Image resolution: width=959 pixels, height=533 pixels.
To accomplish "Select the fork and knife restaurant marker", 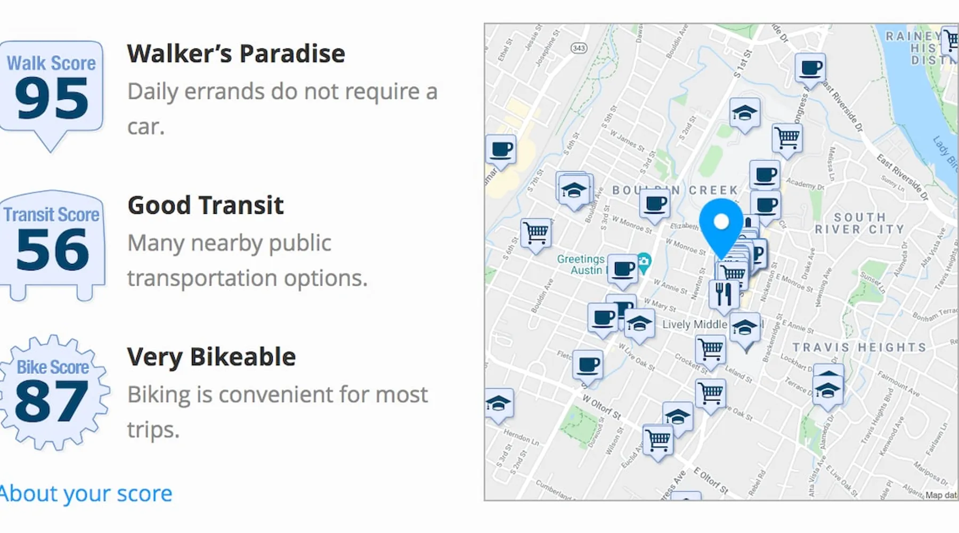I will [723, 294].
